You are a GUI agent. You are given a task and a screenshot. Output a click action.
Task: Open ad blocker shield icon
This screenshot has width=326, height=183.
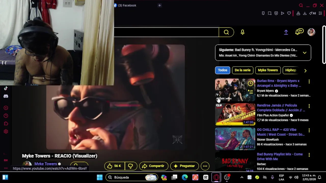[x=276, y=13]
